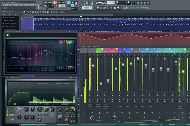Click speaker icon in Parametric EQ window

tap(7, 35)
